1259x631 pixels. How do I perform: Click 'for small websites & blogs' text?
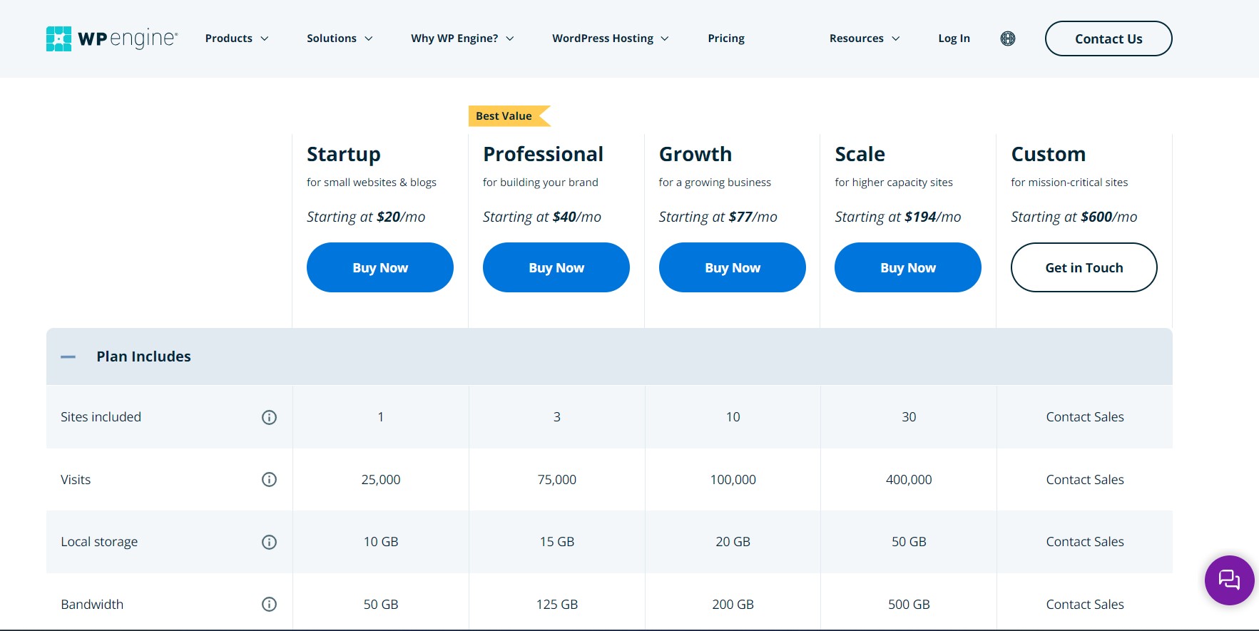(x=372, y=183)
